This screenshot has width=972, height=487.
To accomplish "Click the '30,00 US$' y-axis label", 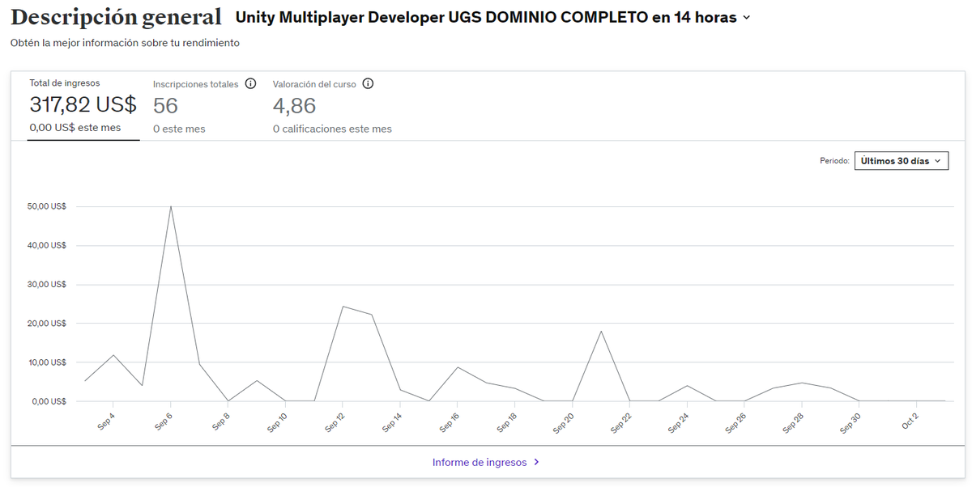I will 47,284.
